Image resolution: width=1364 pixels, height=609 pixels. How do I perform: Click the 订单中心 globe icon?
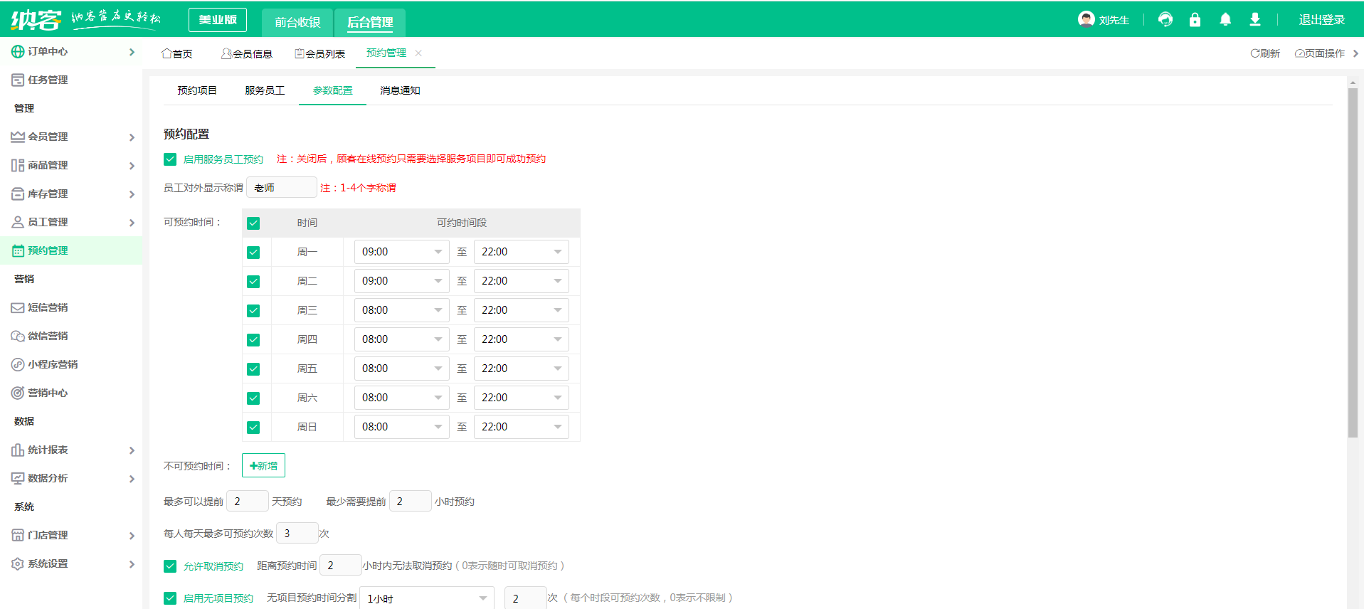pyautogui.click(x=18, y=51)
